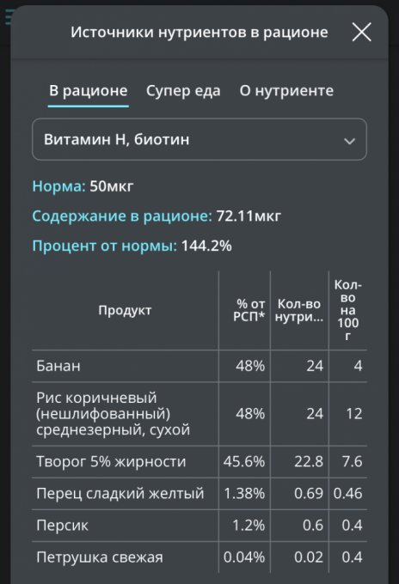Select the В рационе tab
399x584 pixels.
[x=89, y=91]
